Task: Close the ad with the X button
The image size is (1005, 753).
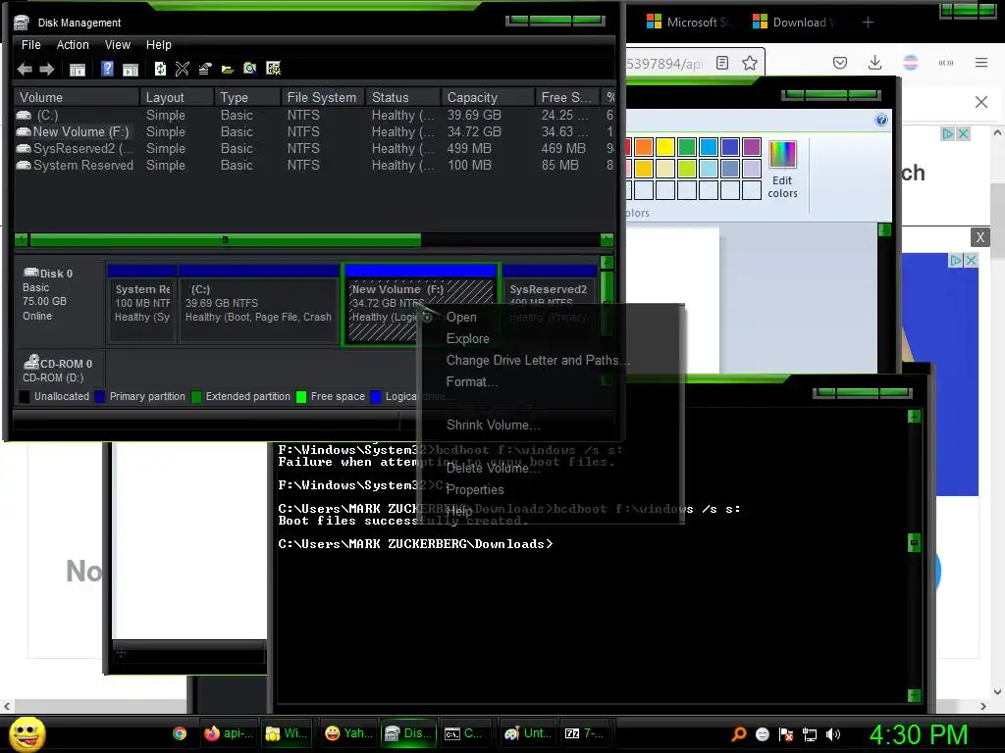Action: point(980,237)
